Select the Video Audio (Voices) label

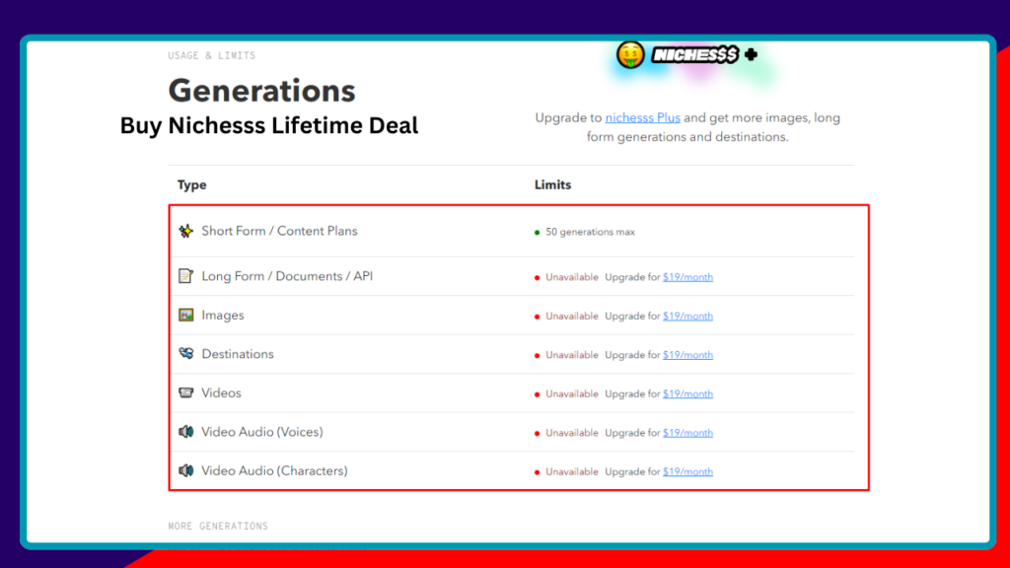pos(262,432)
